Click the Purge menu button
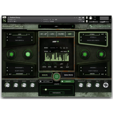The width and height of the screenshot is (113, 113). (x=81, y=20)
